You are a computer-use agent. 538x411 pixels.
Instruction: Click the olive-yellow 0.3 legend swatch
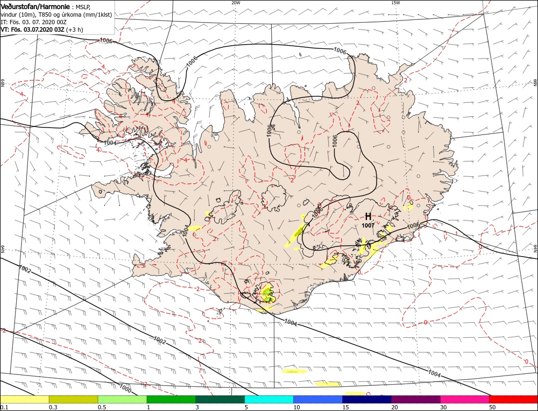tap(73, 399)
